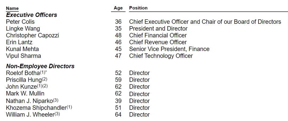
Task: Click the name Lingke Wang
Action: point(23,29)
